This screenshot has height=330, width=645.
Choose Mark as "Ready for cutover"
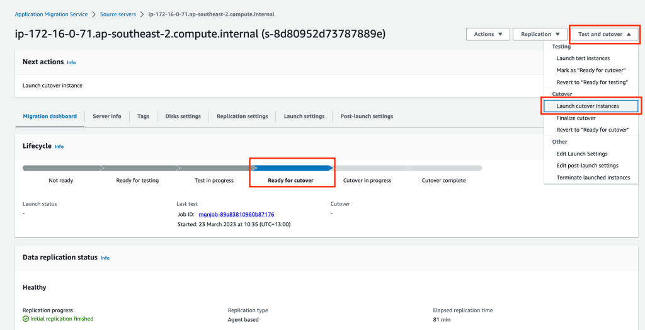click(591, 70)
